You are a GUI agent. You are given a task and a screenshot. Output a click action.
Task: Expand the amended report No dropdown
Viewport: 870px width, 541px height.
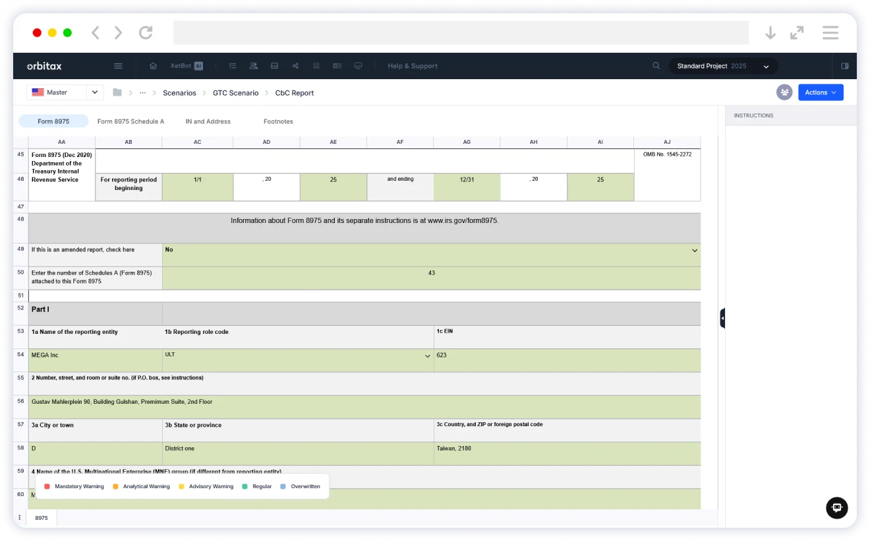coord(694,251)
